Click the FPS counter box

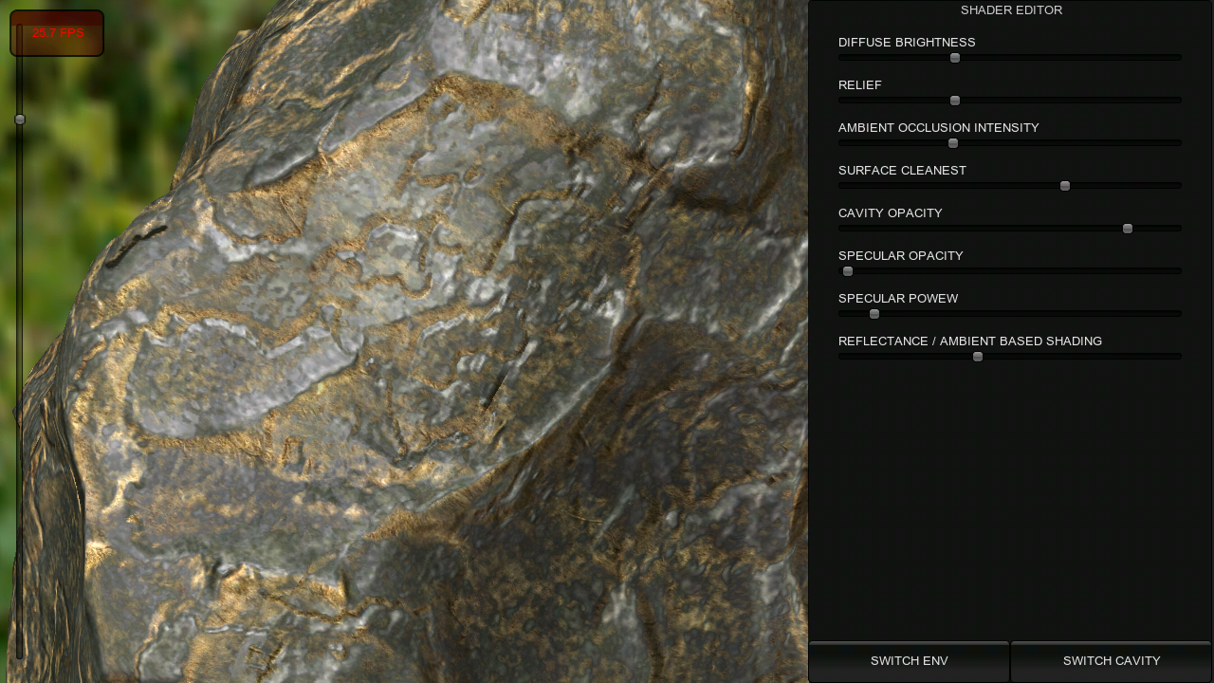click(57, 33)
